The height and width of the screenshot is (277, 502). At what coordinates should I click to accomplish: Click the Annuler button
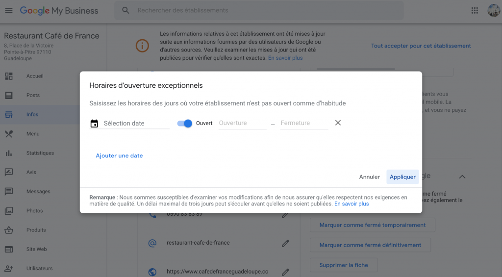point(370,177)
